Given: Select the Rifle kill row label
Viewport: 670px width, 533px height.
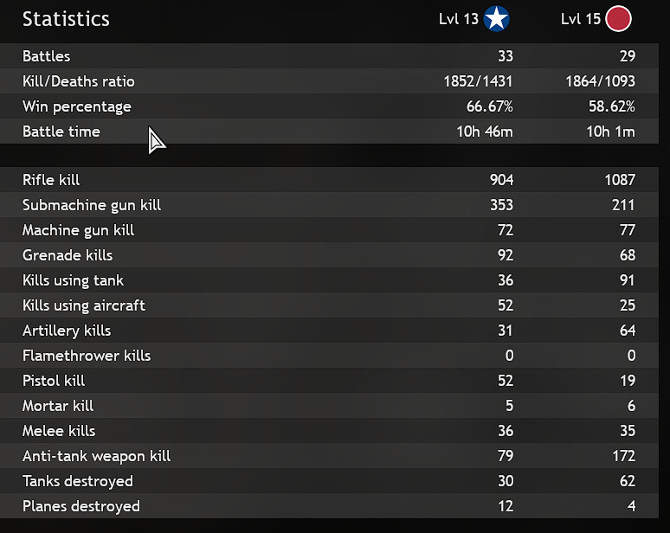Looking at the screenshot, I should pos(51,180).
